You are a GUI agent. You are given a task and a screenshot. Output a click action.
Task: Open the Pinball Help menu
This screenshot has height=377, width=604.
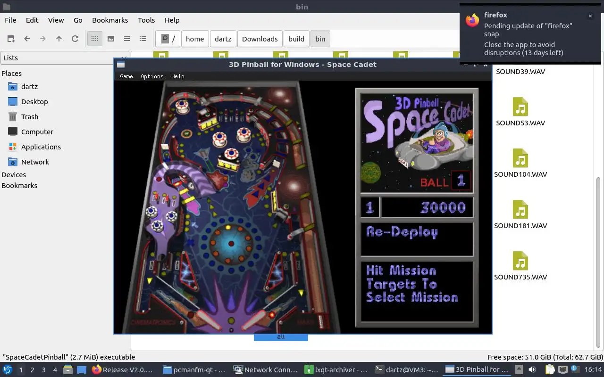(178, 76)
